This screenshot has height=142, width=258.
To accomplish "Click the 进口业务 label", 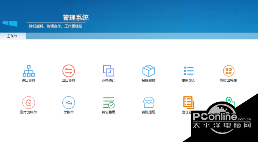I will click(28, 80).
